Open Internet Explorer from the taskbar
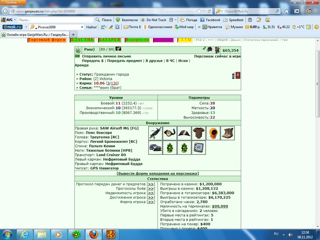Viewport: 320px width, 240px height. (x=25, y=234)
